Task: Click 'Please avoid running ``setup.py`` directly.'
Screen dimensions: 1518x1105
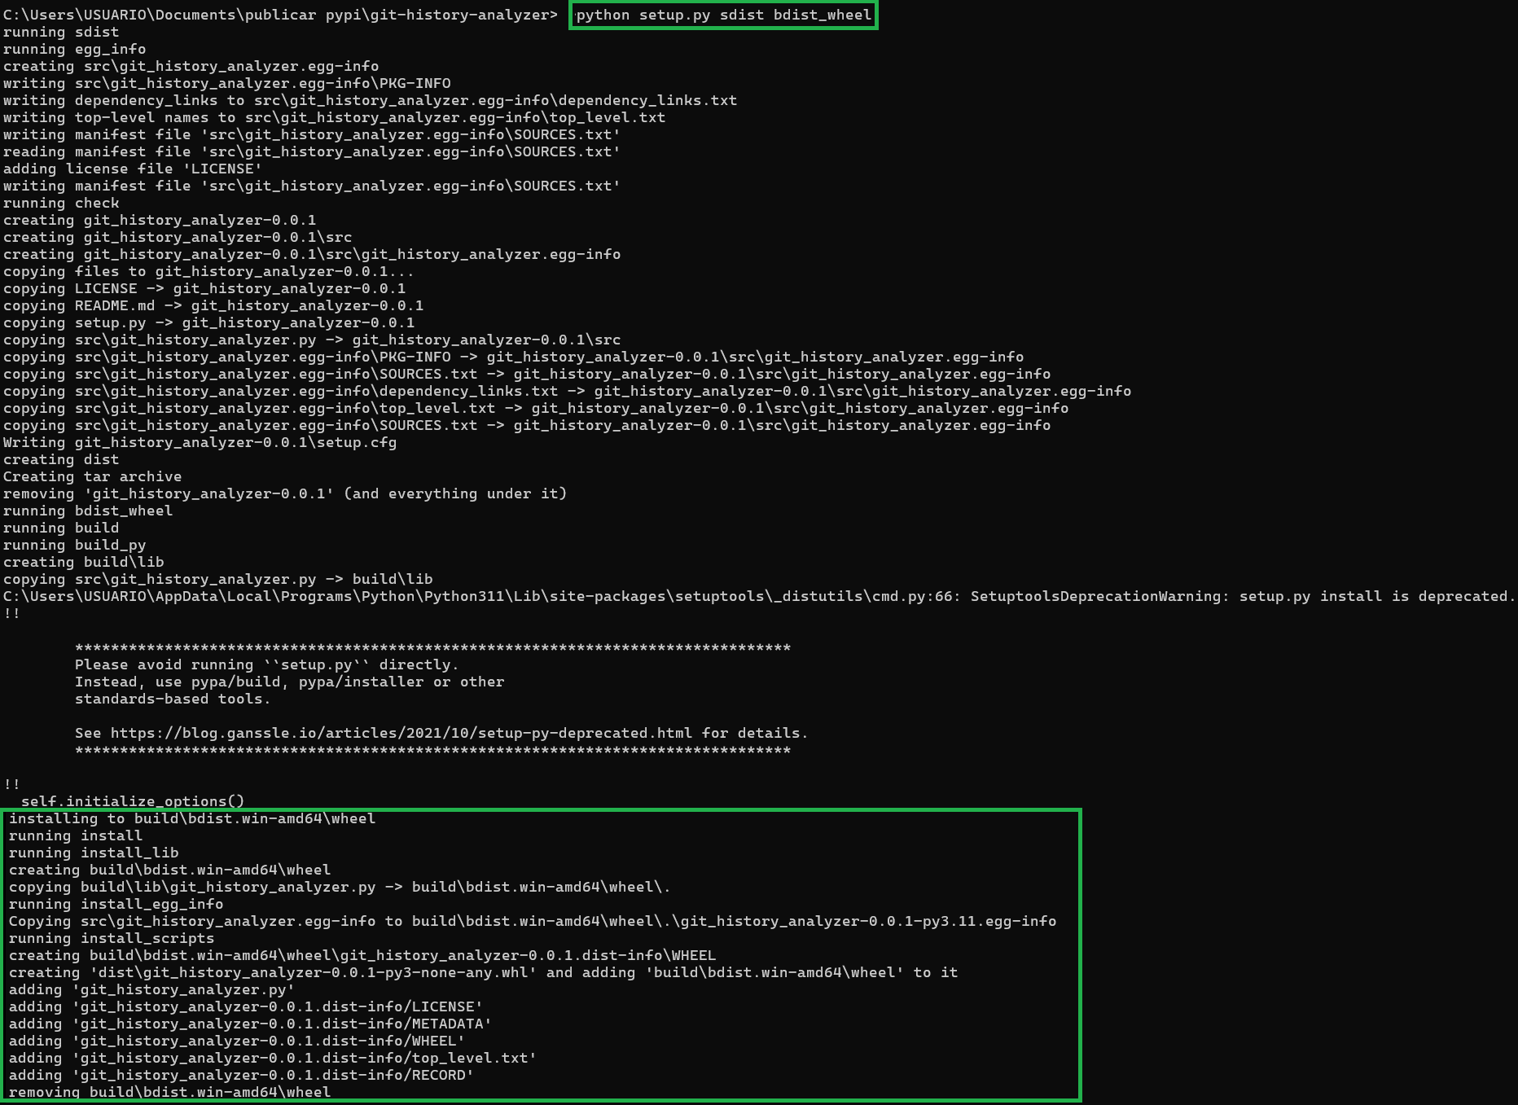Action: click(x=267, y=664)
